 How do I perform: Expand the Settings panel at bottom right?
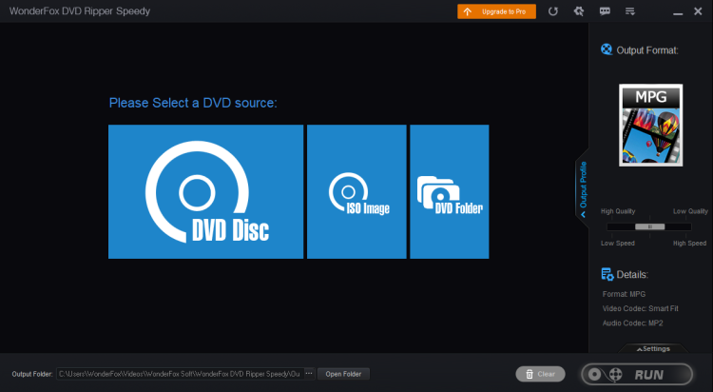[x=651, y=348]
